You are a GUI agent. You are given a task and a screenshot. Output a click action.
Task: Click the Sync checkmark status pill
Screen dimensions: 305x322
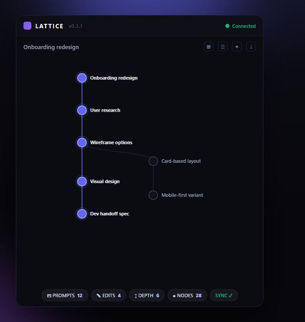pyautogui.click(x=224, y=295)
